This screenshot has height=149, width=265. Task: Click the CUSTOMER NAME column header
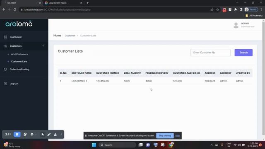[x=82, y=73]
